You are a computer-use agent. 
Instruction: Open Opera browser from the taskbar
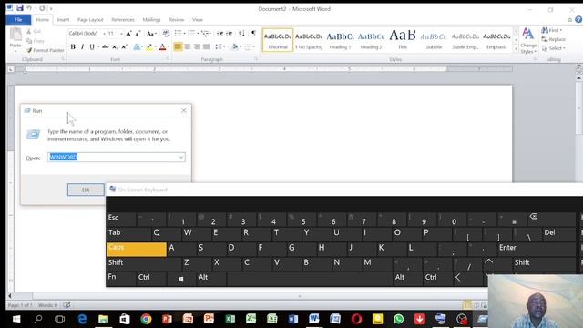[x=356, y=319]
